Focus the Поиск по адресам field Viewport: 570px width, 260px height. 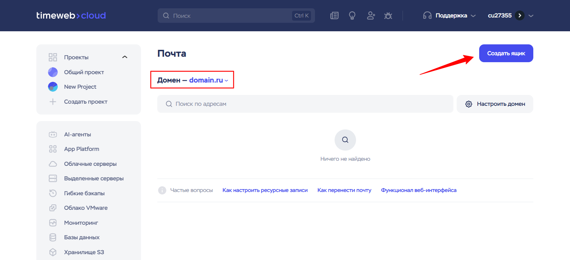click(305, 104)
